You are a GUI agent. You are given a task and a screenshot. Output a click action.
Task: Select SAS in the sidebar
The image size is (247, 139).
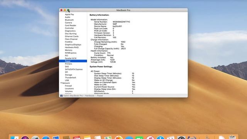tap(67, 66)
